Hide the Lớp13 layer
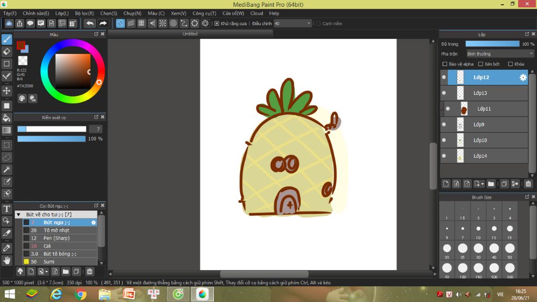The image size is (537, 302). pyautogui.click(x=444, y=93)
